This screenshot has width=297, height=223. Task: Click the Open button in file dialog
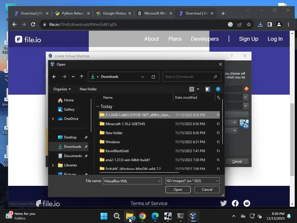(x=178, y=190)
